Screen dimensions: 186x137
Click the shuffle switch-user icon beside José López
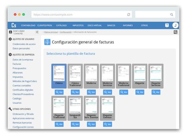click(37, 32)
